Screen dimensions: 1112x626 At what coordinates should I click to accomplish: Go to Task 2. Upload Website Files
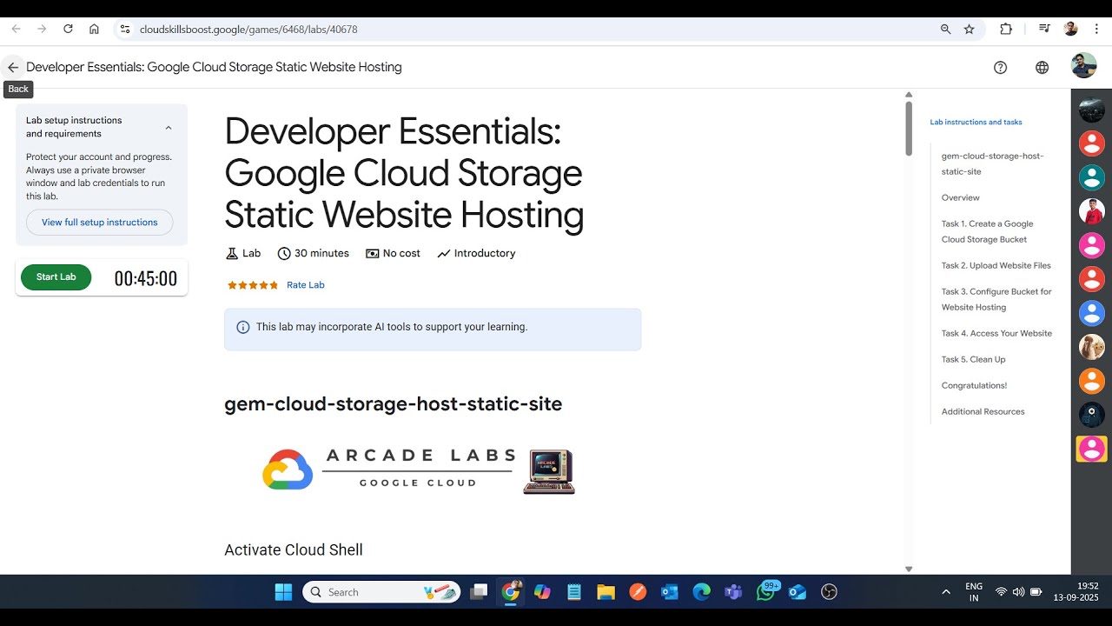coord(996,265)
